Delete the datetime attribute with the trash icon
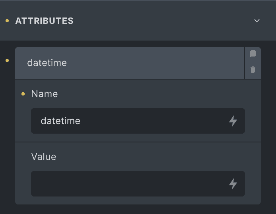Viewport: 276px width, 214px height. (253, 70)
